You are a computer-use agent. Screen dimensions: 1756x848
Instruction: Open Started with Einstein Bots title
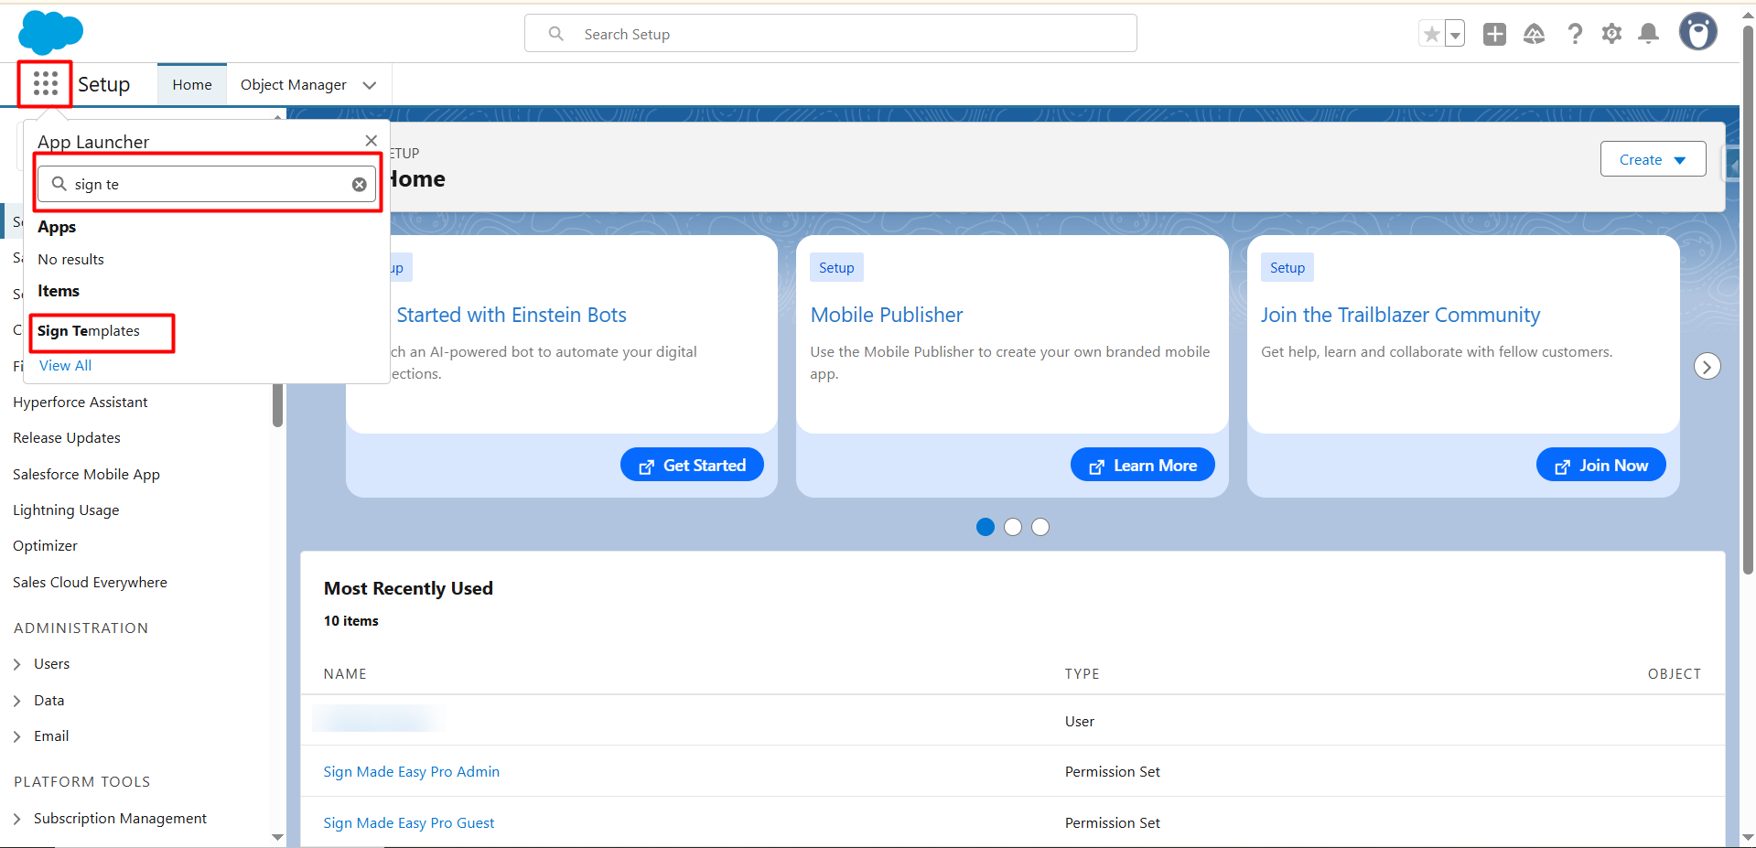point(511,315)
